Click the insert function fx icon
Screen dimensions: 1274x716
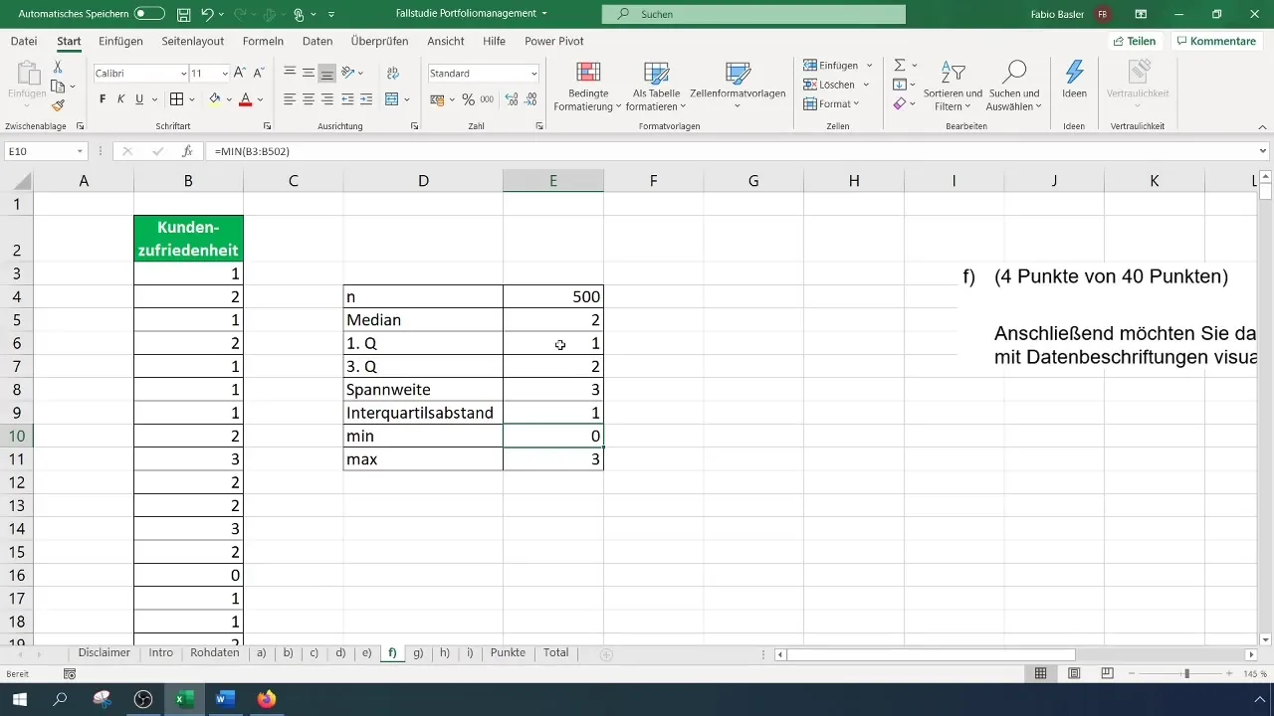tap(187, 151)
